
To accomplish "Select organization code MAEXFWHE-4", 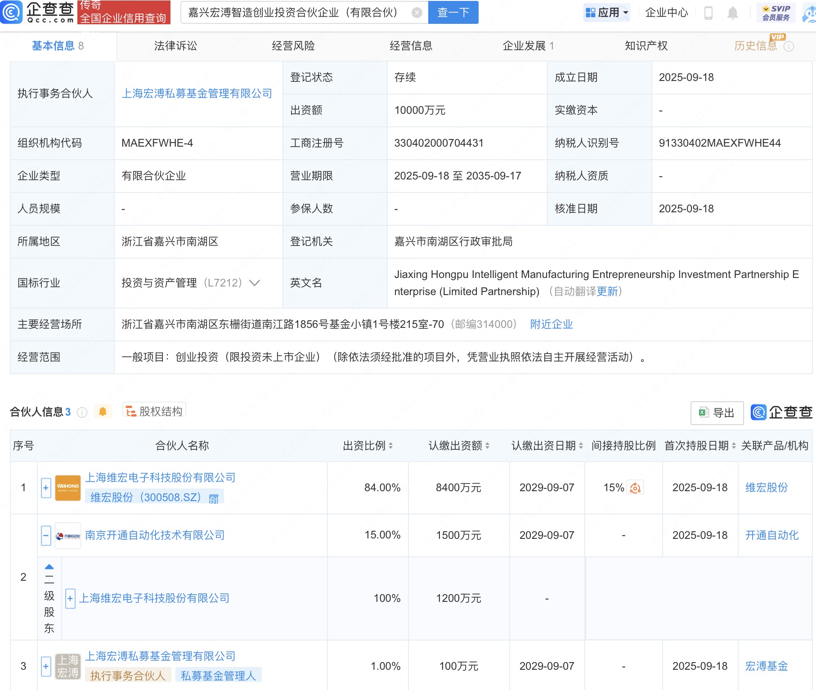I will coord(157,143).
